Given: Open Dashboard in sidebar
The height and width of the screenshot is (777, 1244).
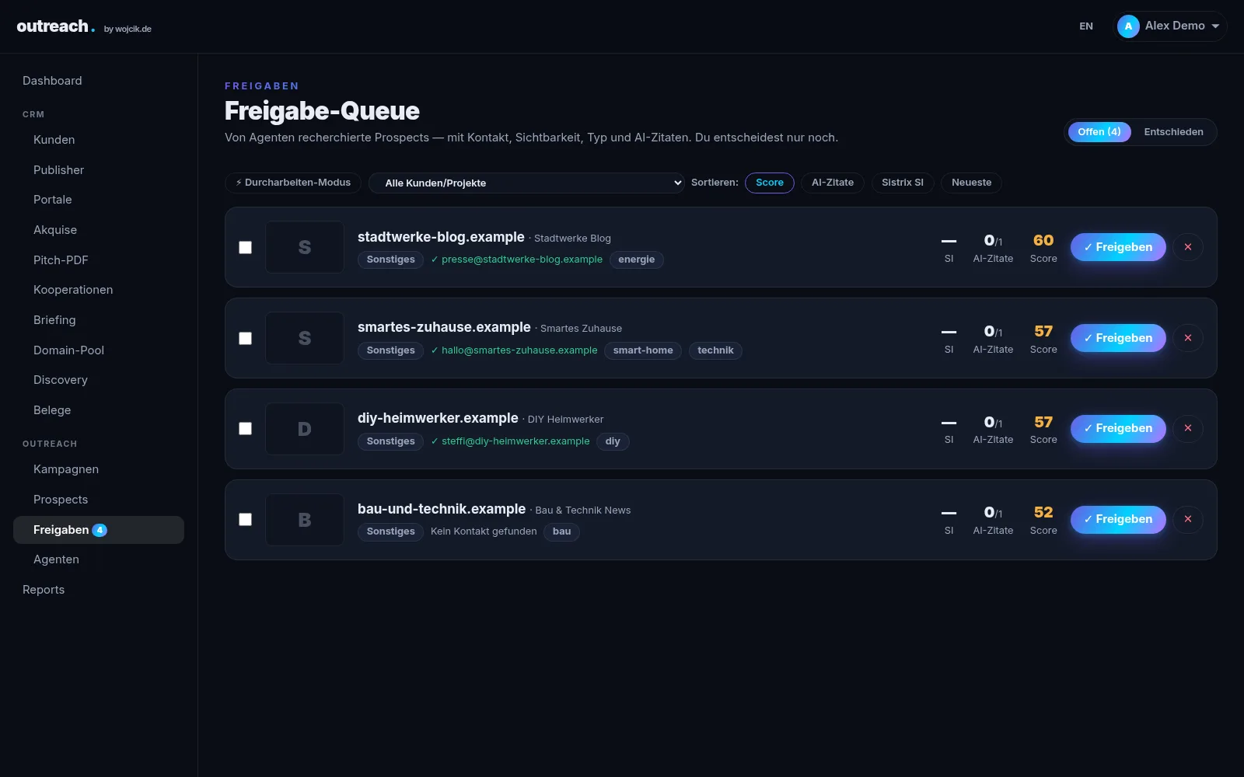Looking at the screenshot, I should [x=99, y=81].
